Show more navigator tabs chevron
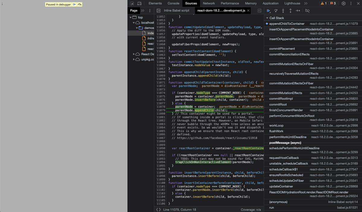Image resolution: width=362 pixels, height=212 pixels. click(x=143, y=11)
